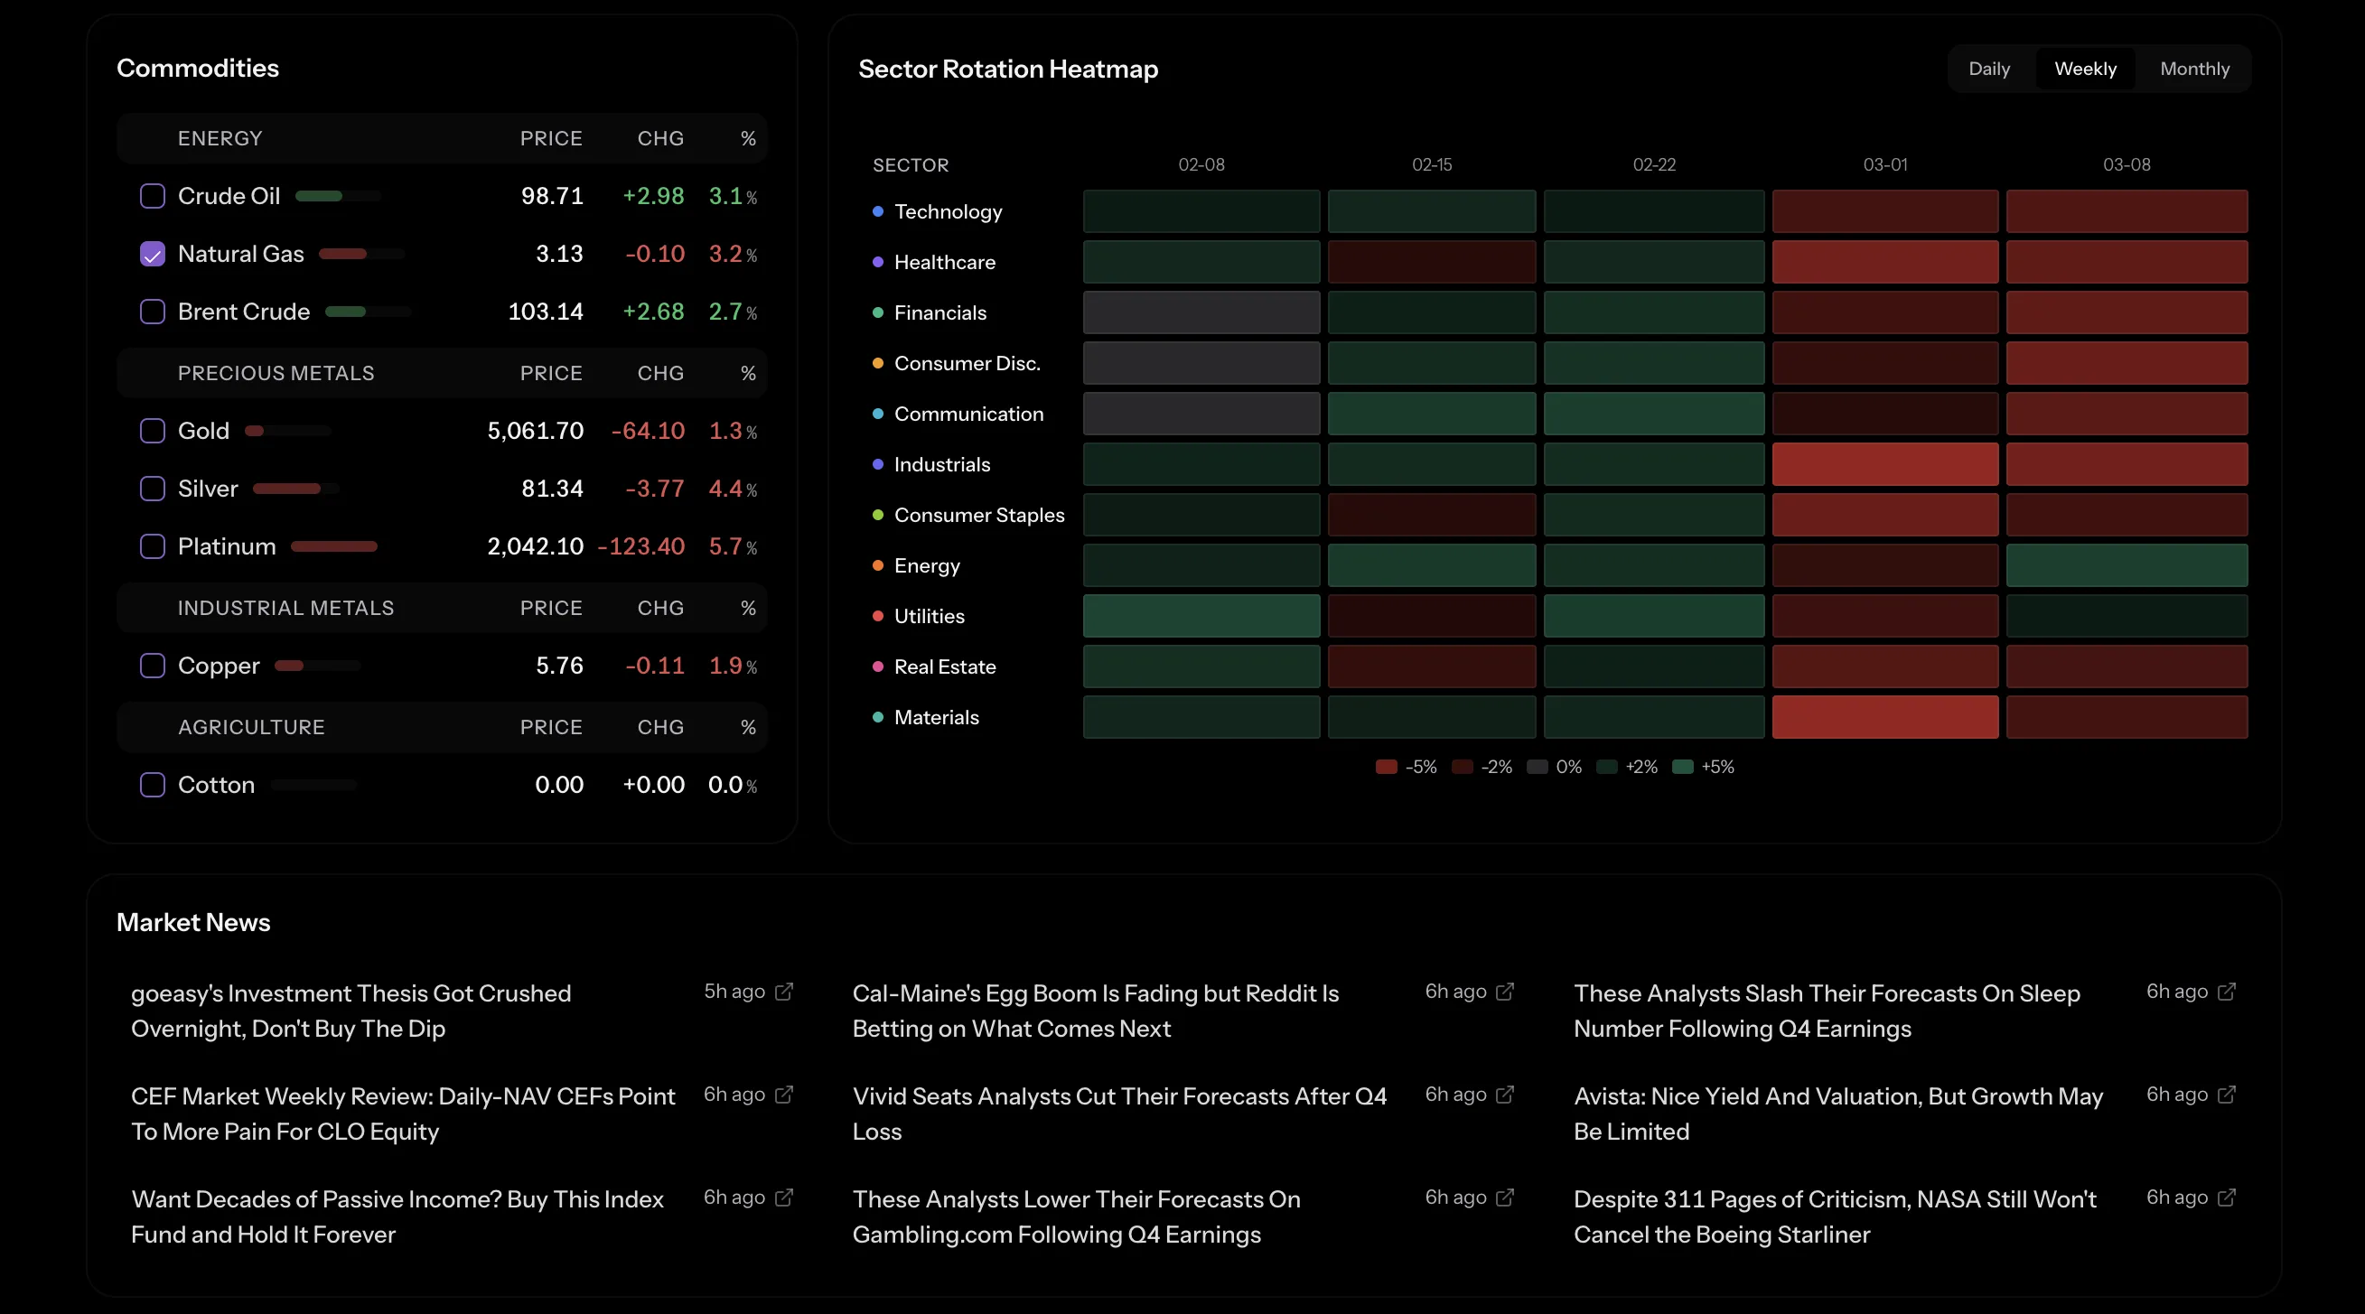The height and width of the screenshot is (1314, 2365).
Task: Open external link for the Vivid Seats article
Action: 1505,1095
